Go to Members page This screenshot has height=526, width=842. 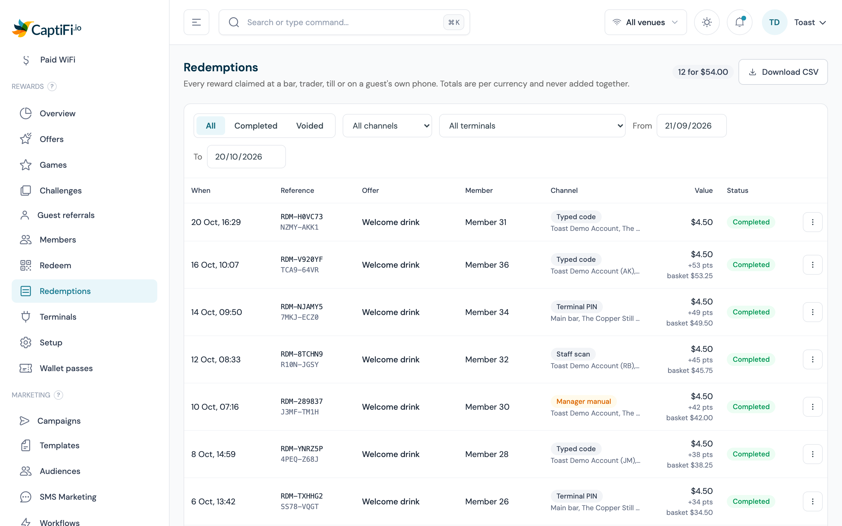[84, 240]
